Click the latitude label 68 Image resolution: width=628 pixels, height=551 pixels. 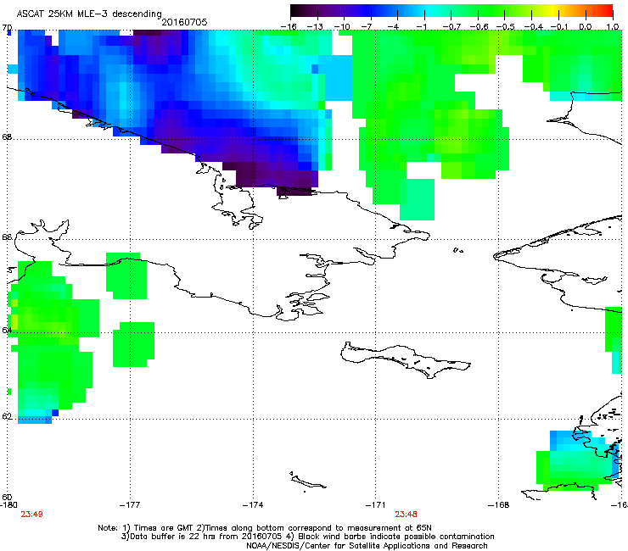click(7, 136)
